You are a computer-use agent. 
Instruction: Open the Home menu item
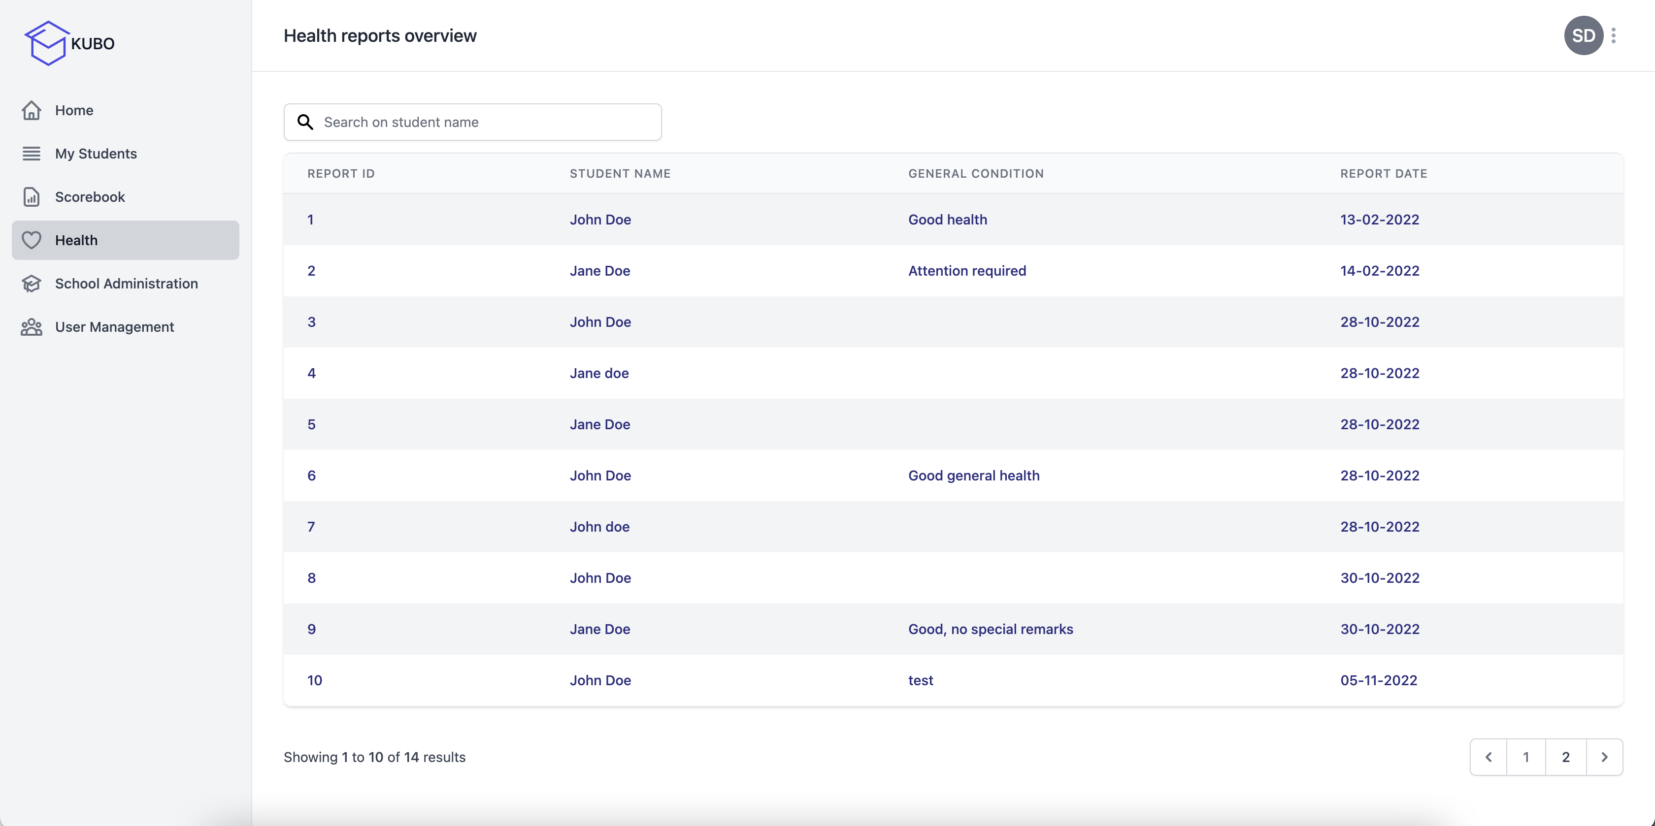125,110
